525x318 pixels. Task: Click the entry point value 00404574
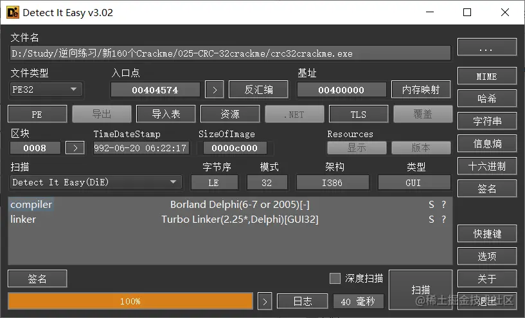click(155, 90)
